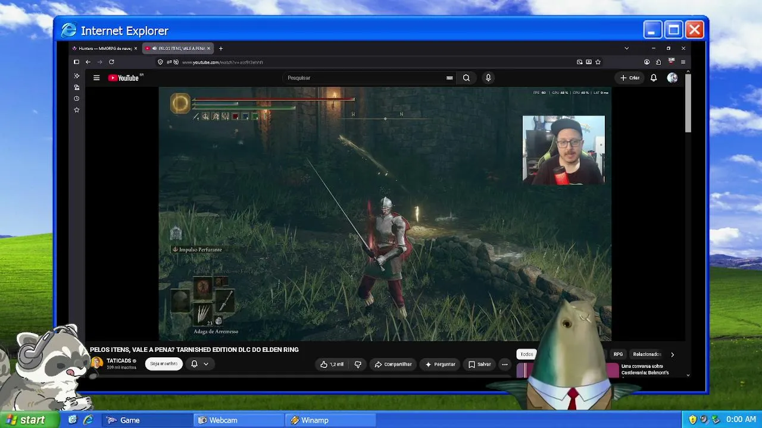
Task: Launch Internet Explorer from quick launch
Action: pos(88,420)
